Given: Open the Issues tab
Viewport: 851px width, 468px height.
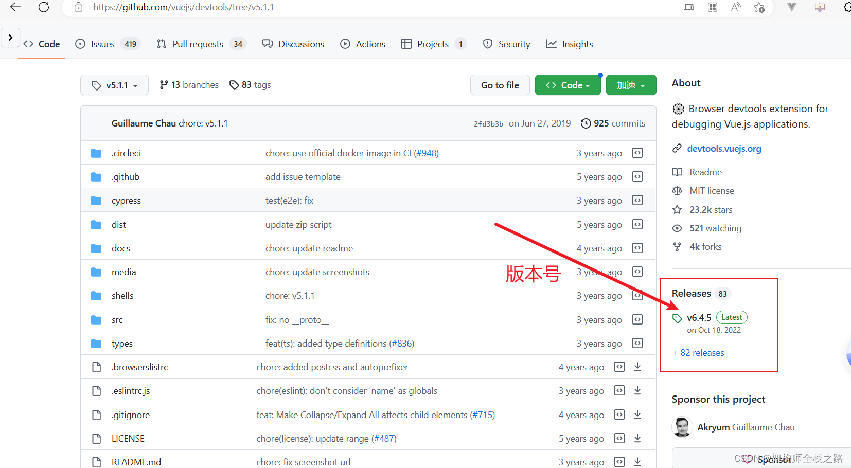Looking at the screenshot, I should [x=108, y=44].
